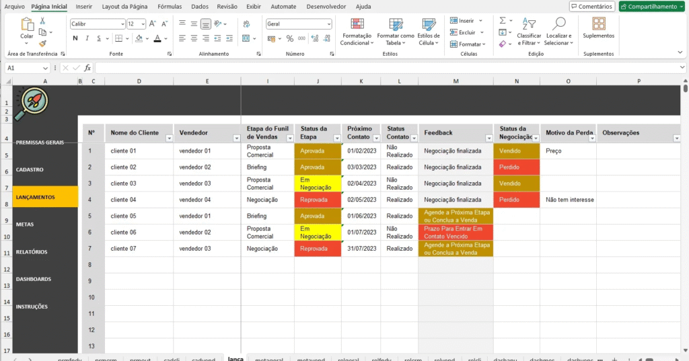689x361 pixels.
Task: Switch to the metageral sheet tab
Action: 269,359
